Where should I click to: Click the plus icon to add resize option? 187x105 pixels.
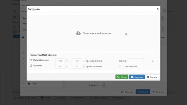click(153, 61)
